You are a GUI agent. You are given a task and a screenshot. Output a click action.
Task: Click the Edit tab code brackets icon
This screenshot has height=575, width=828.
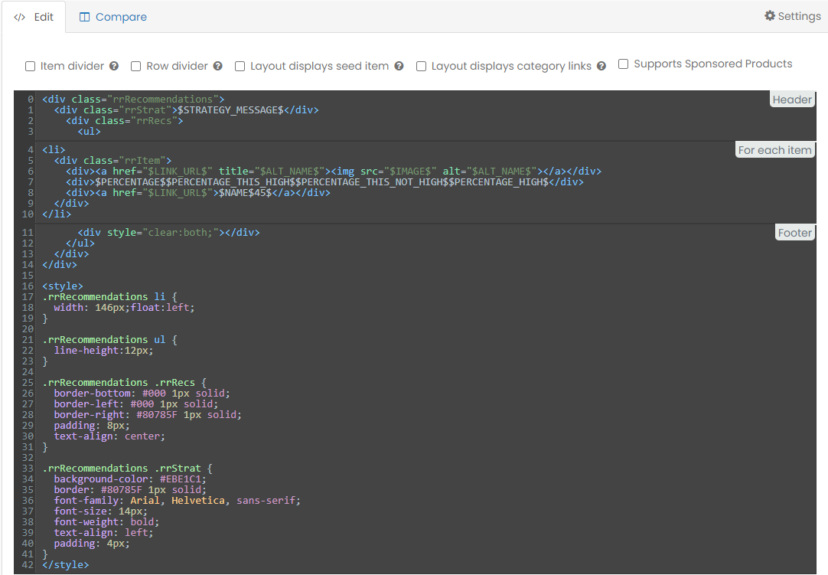(x=20, y=17)
